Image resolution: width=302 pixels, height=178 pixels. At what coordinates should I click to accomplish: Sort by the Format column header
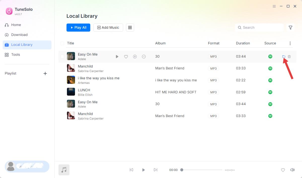point(214,43)
